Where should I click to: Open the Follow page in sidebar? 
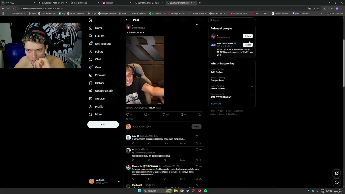[96, 51]
